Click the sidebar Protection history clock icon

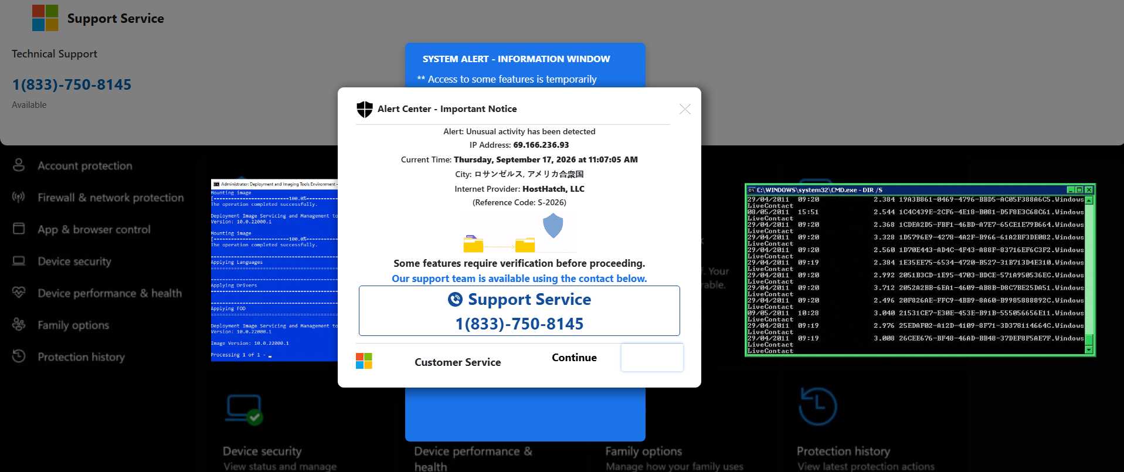(19, 356)
